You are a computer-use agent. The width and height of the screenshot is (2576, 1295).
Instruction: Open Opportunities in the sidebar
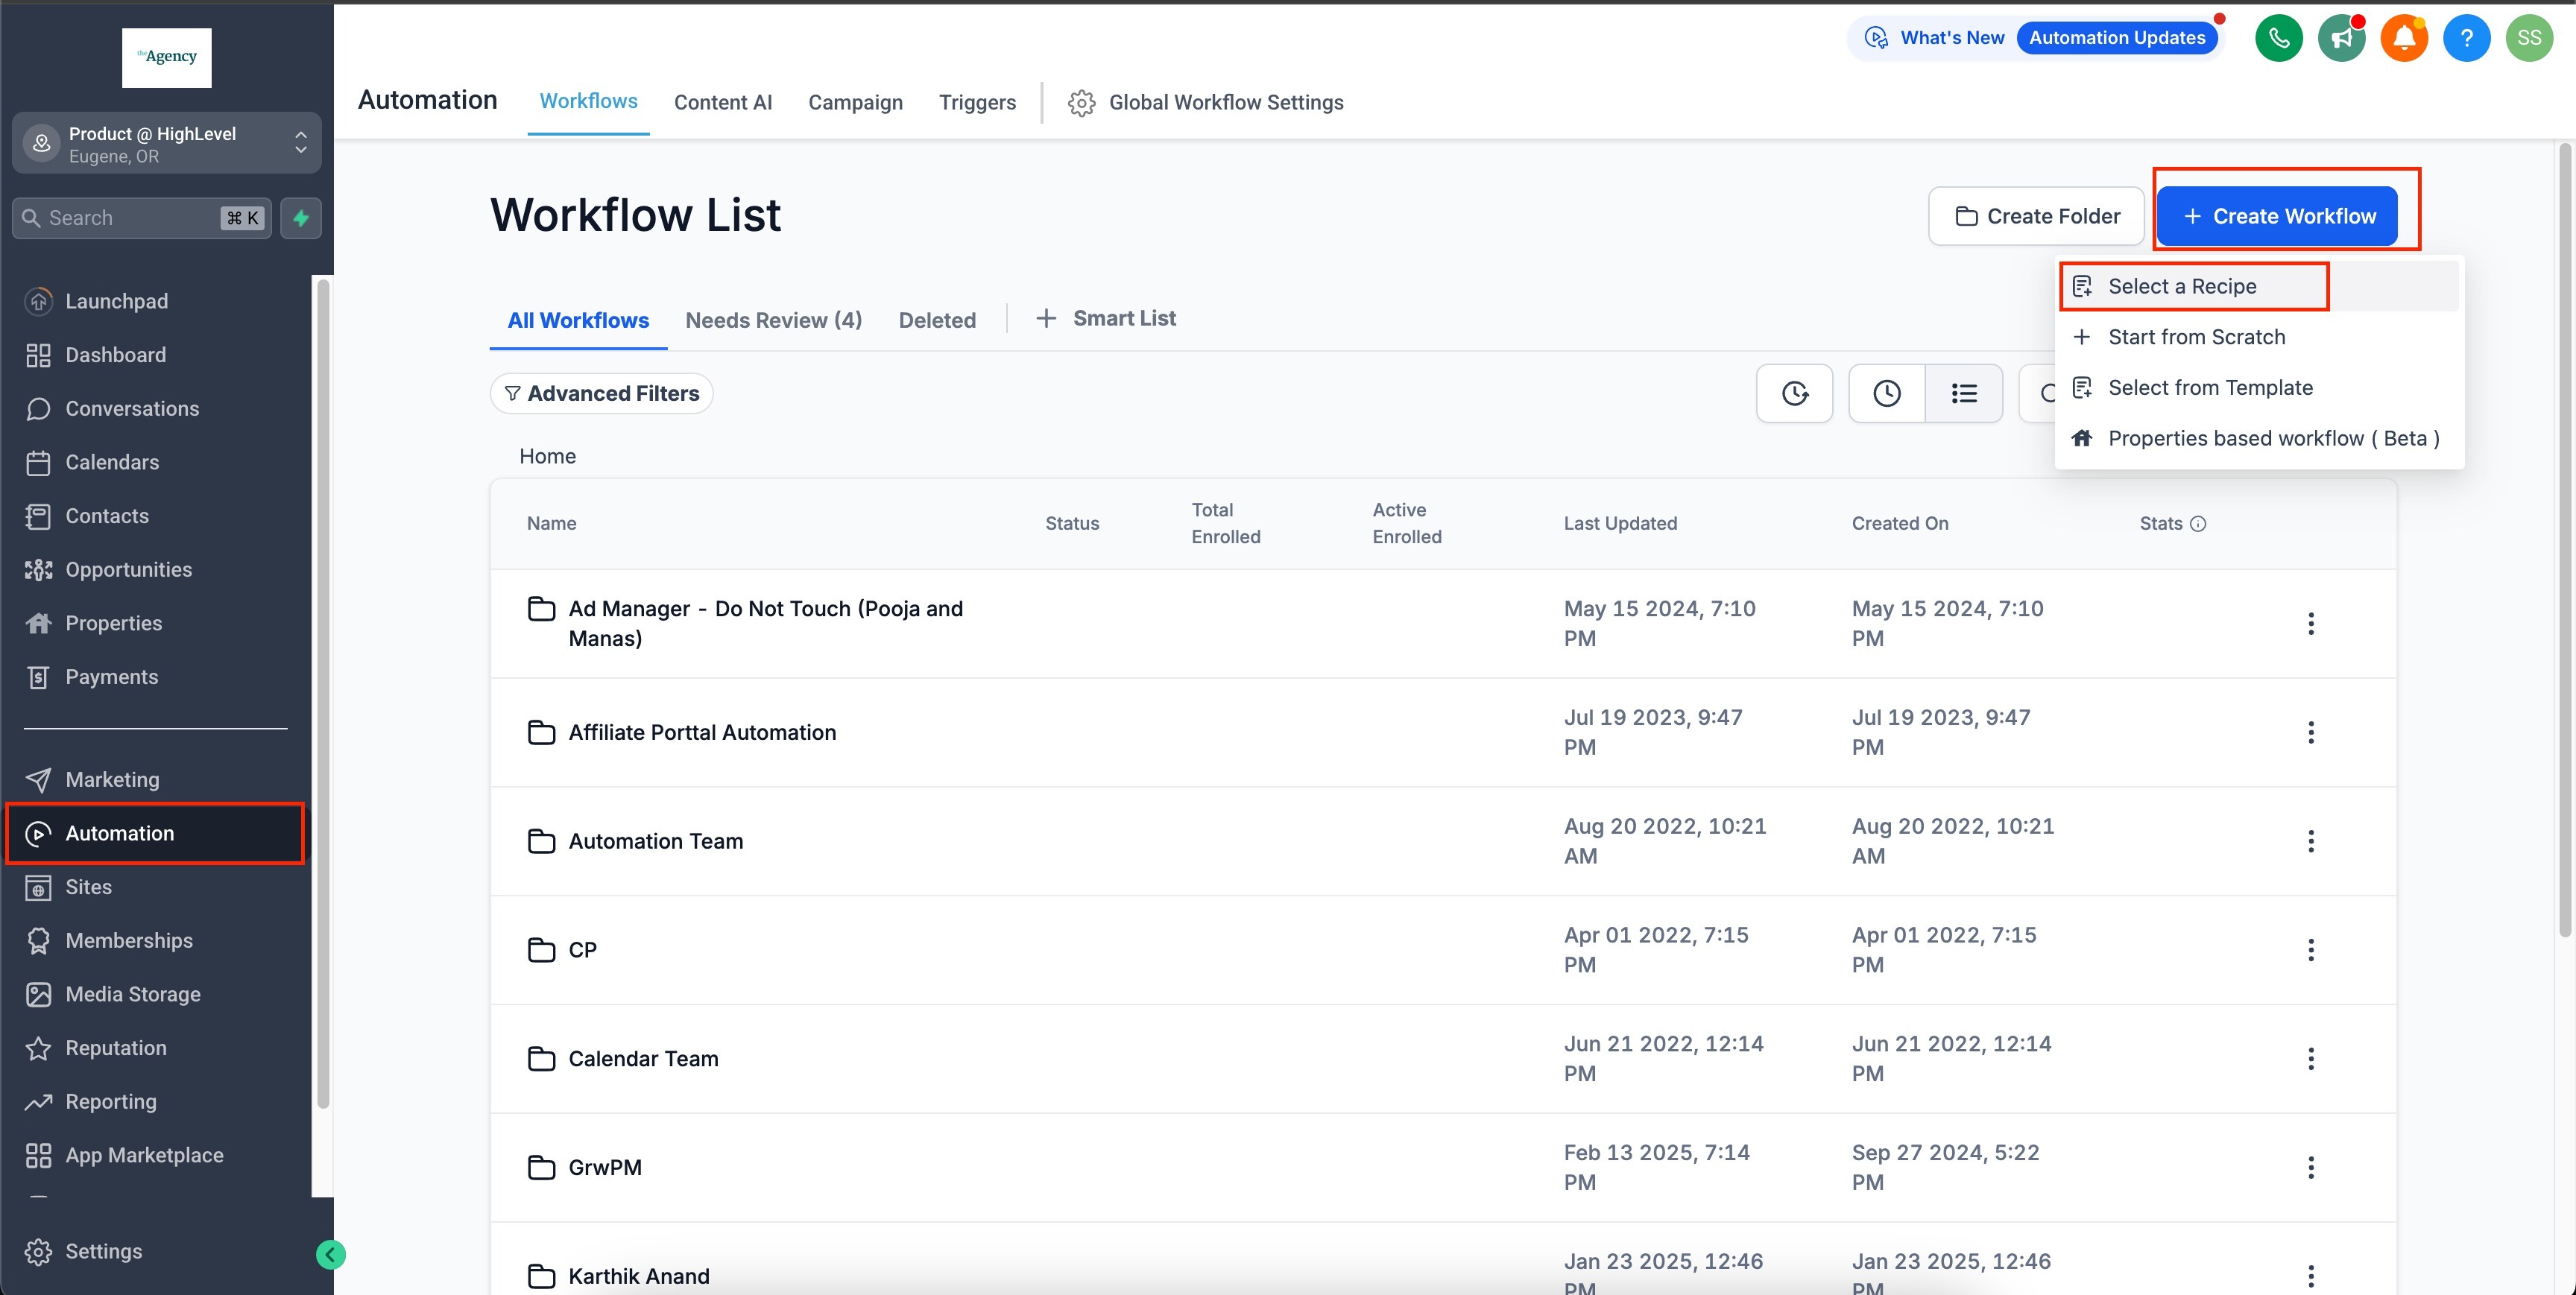coord(128,570)
